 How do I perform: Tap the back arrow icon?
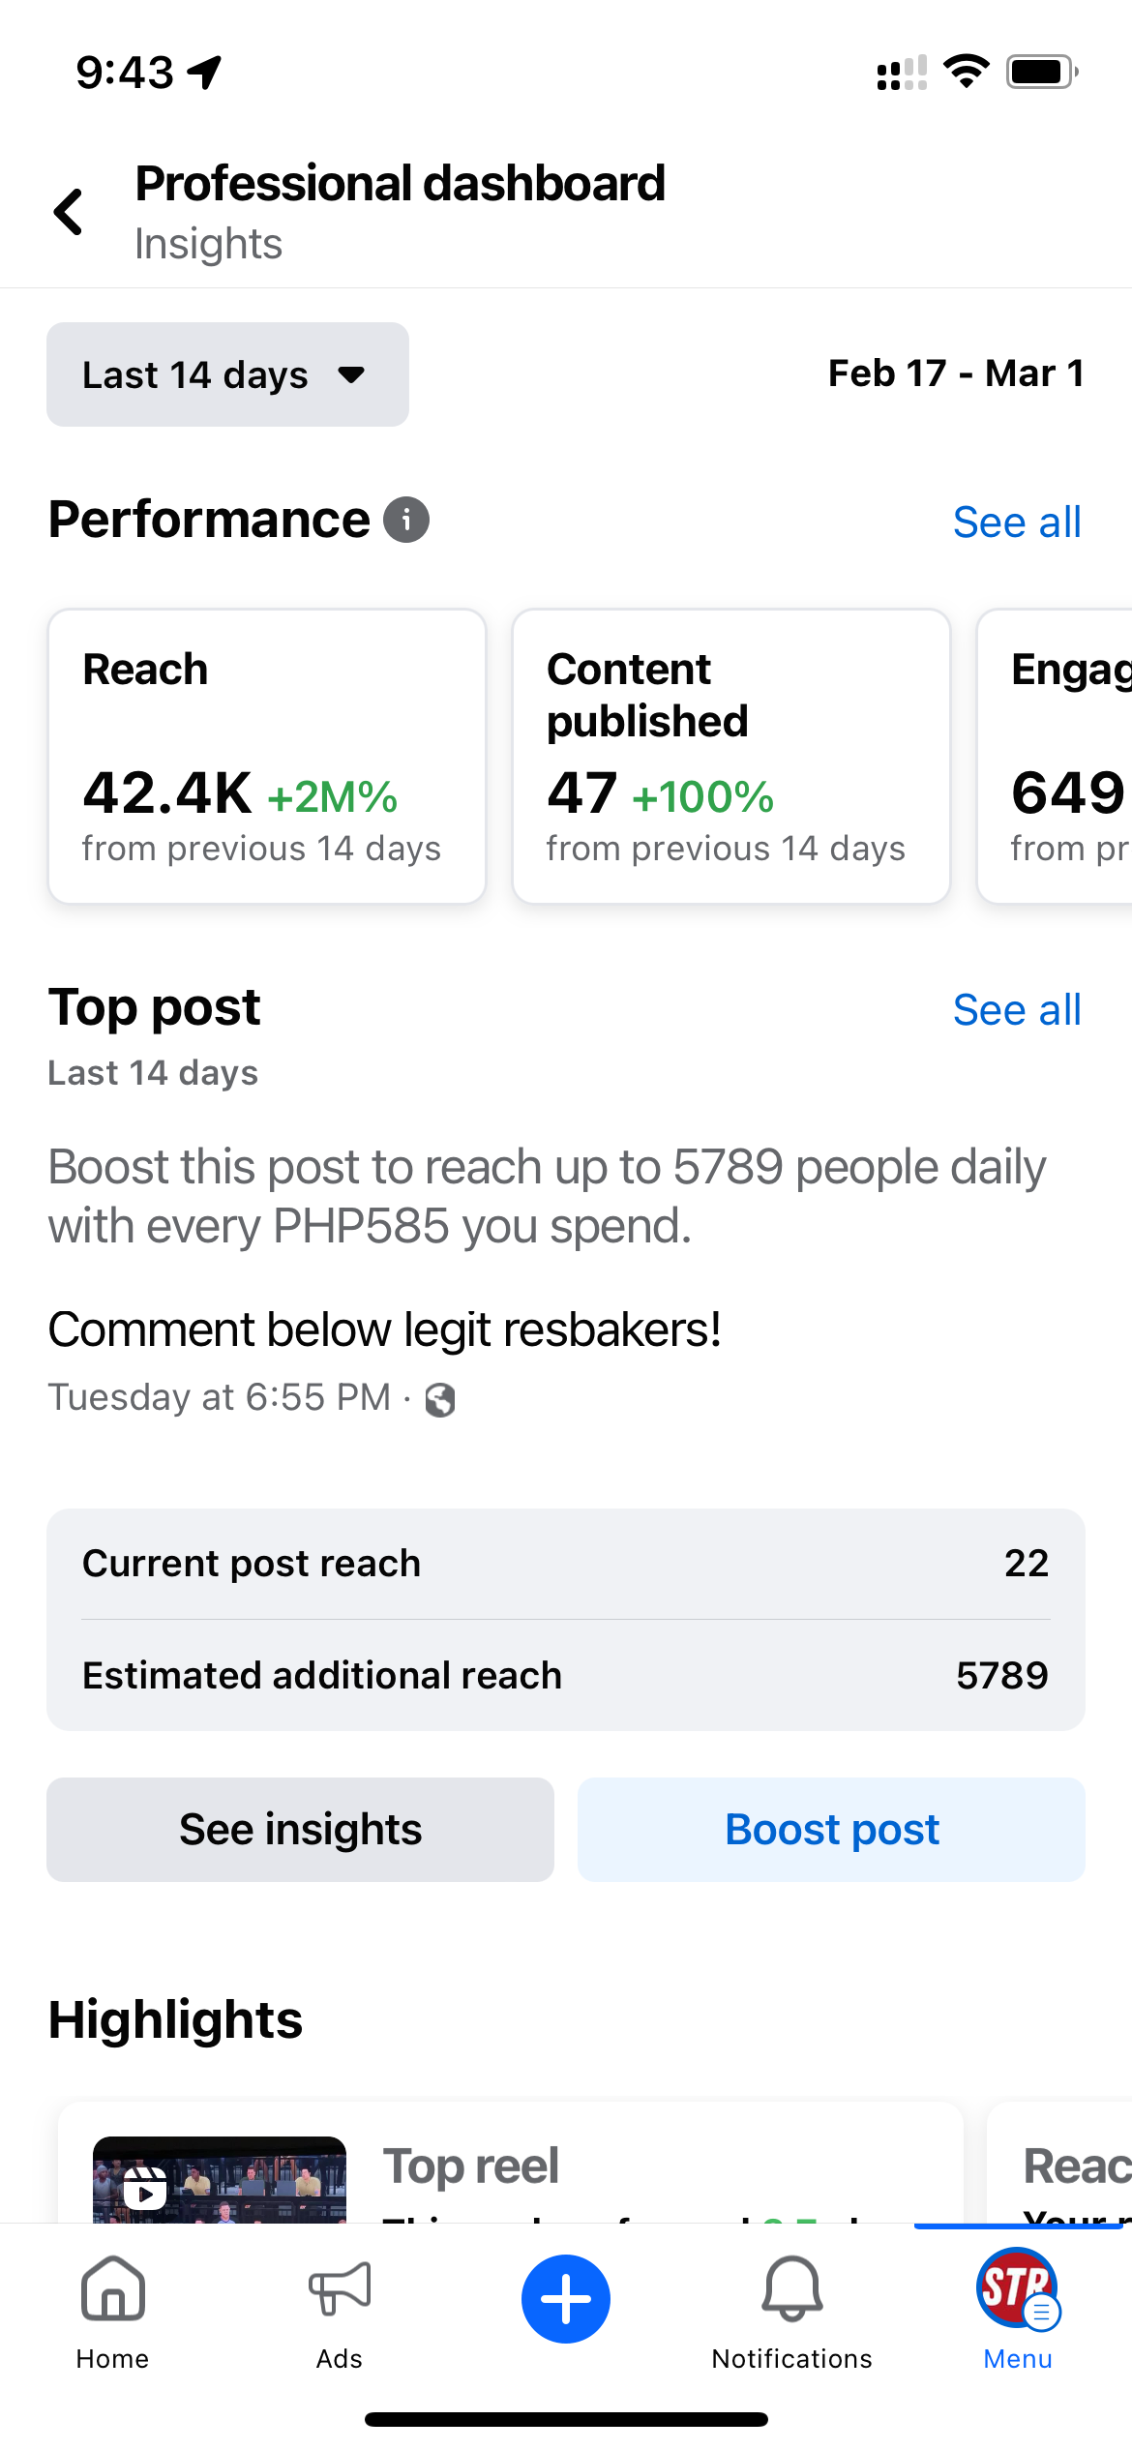click(69, 212)
